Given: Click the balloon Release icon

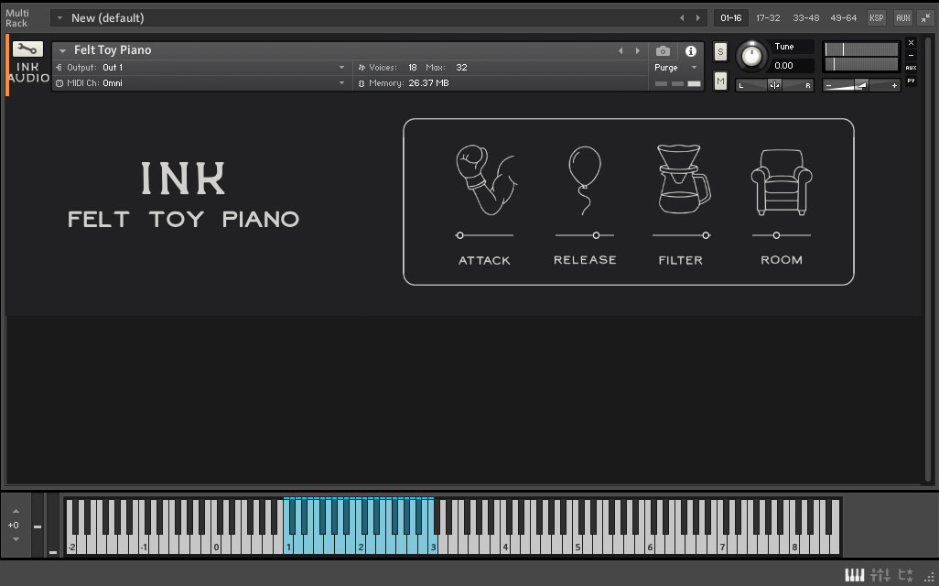Looking at the screenshot, I should tap(585, 179).
